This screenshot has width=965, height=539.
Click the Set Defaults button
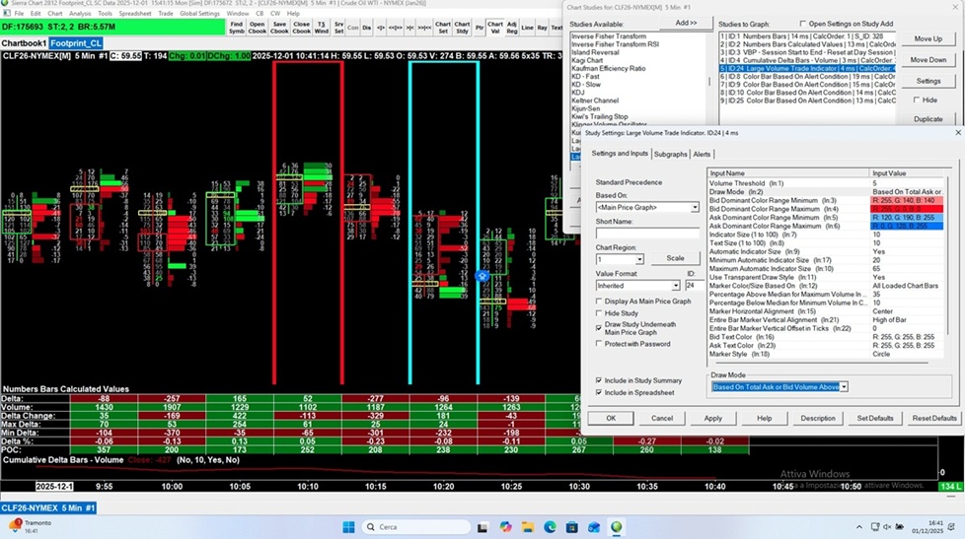coord(874,418)
